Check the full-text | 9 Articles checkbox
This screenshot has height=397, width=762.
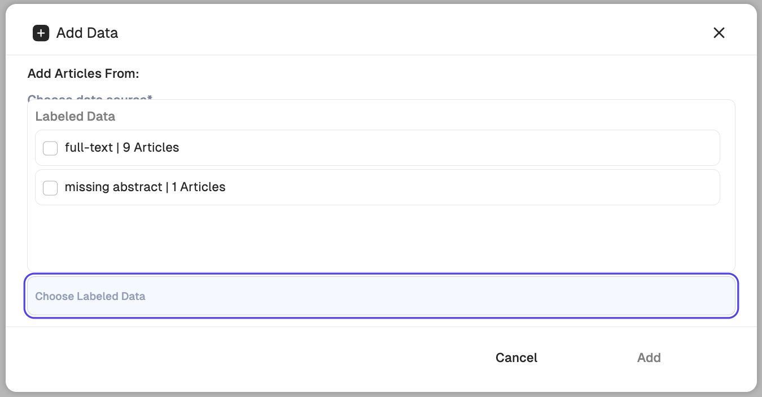coord(50,148)
